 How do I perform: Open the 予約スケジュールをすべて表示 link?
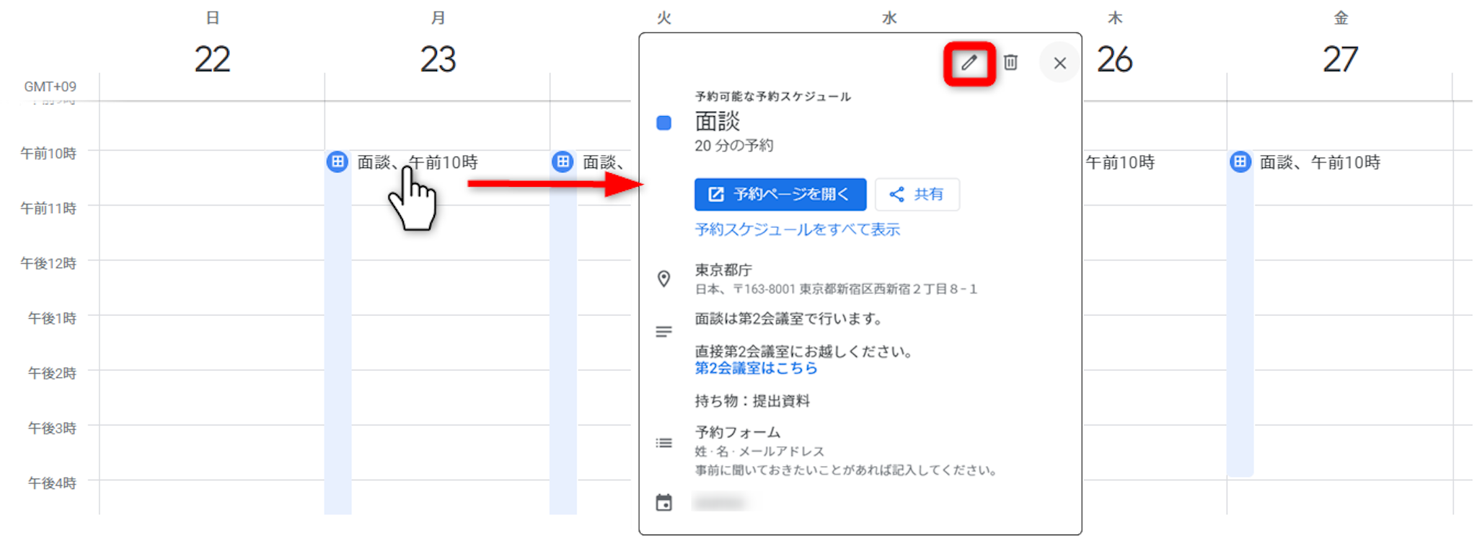tap(797, 229)
